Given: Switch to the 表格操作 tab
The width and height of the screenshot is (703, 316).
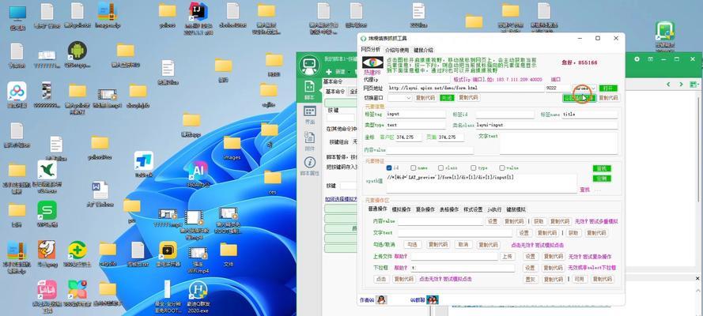Looking at the screenshot, I should pyautogui.click(x=448, y=209).
